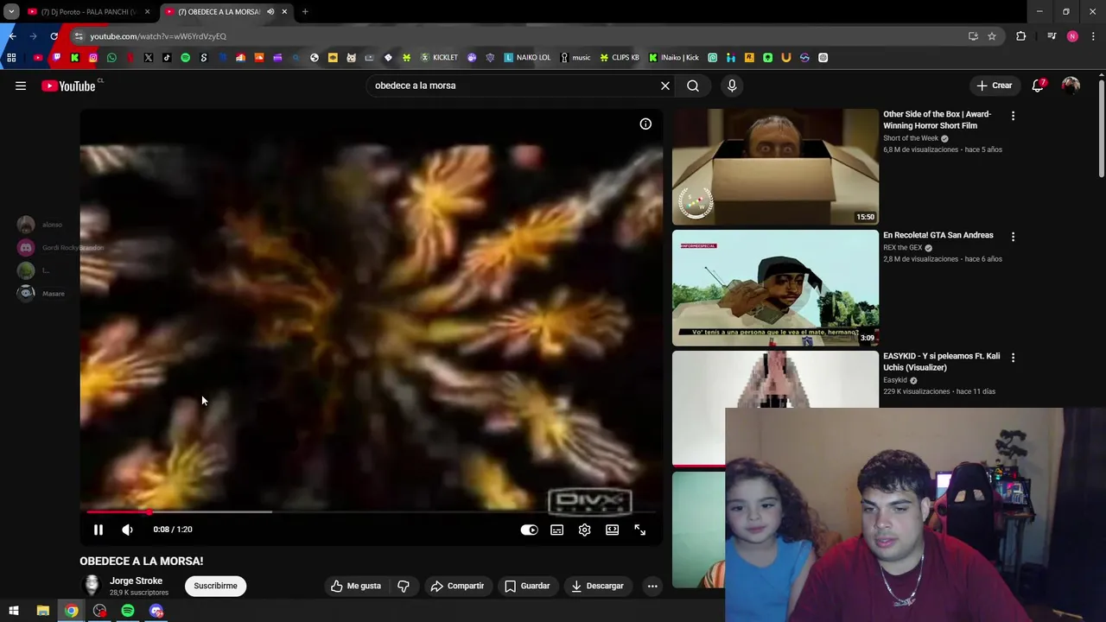Mute the video volume
1106x622 pixels.
pyautogui.click(x=127, y=530)
